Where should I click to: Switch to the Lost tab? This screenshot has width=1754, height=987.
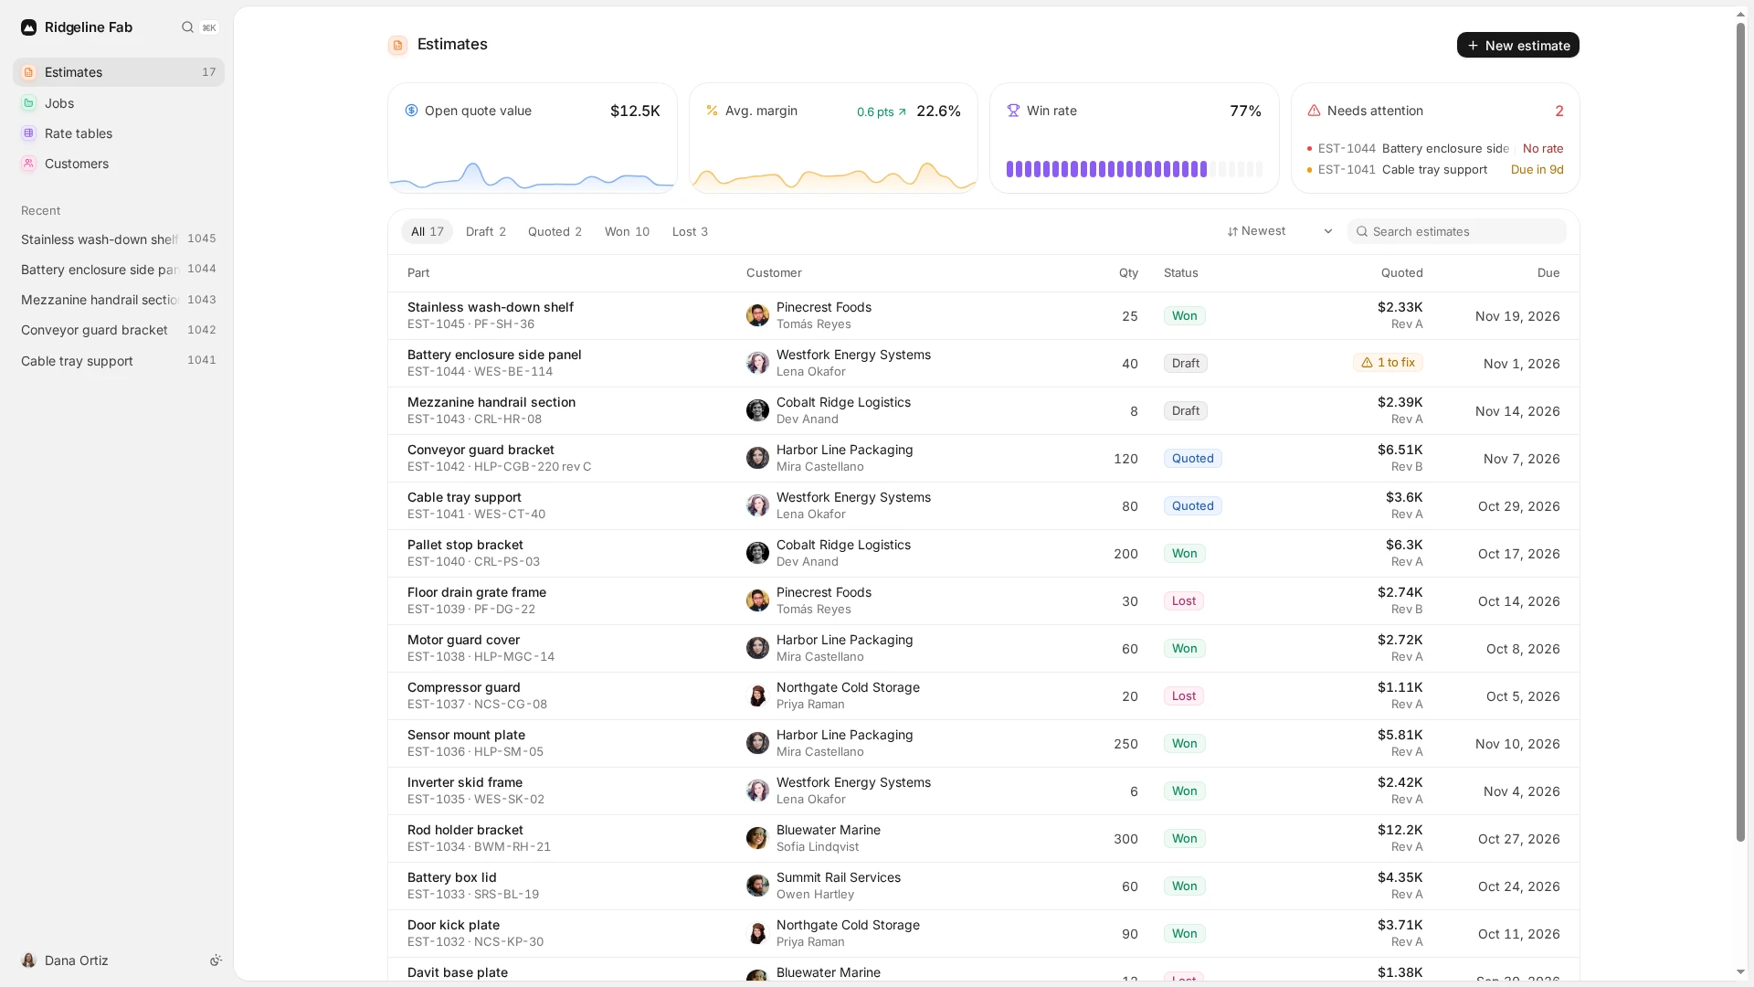(x=690, y=231)
